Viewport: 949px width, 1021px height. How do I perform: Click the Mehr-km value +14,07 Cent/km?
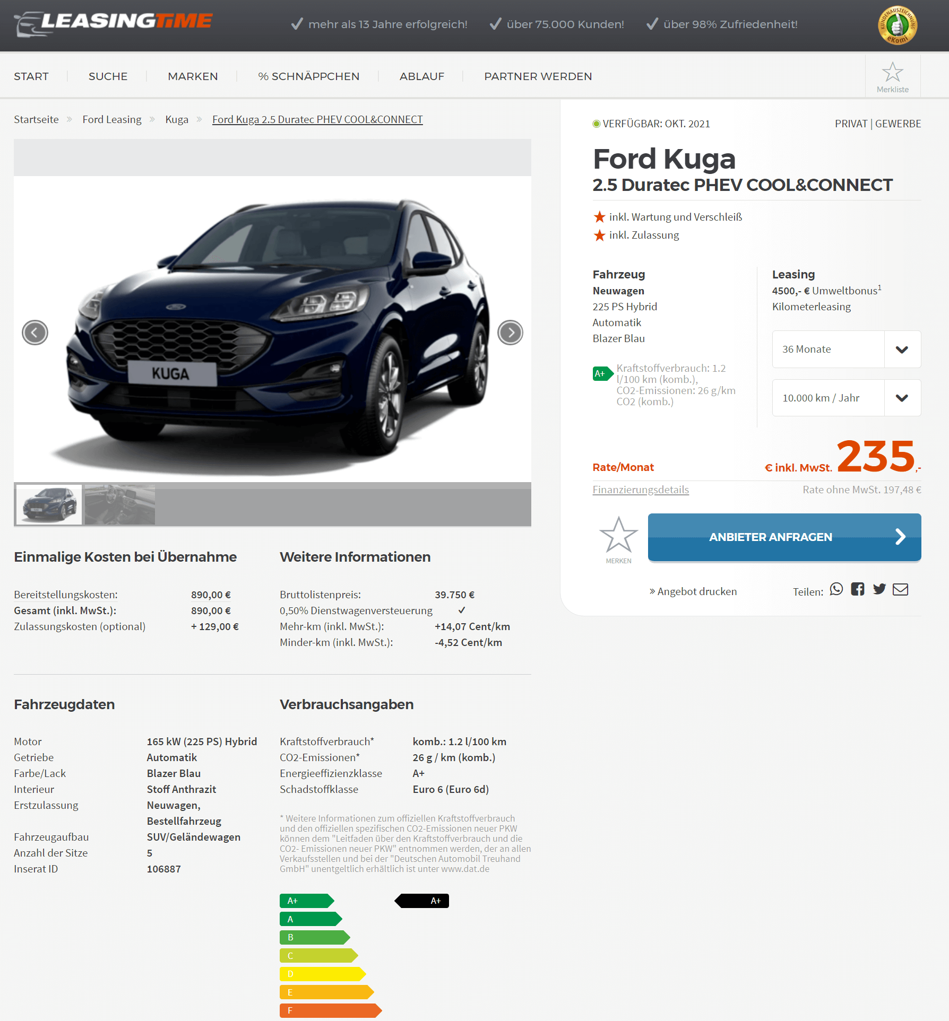coord(472,626)
